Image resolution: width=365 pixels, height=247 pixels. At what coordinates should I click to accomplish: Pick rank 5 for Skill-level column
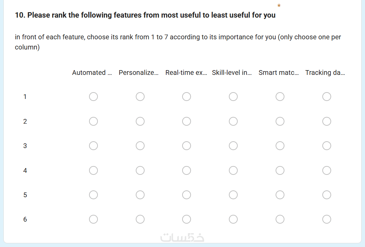click(233, 195)
